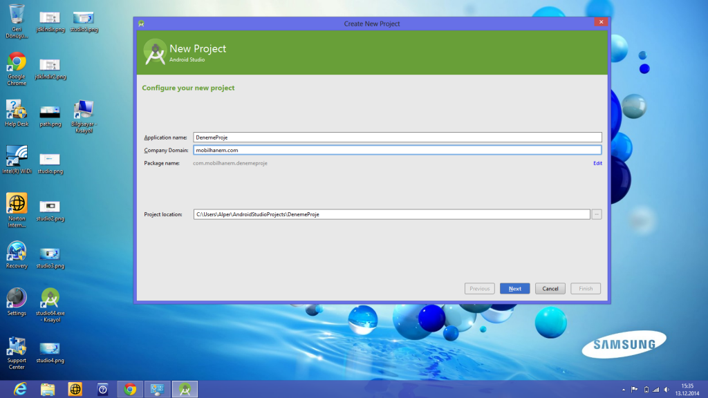Select the Recovery desktop icon
Screen dimensions: 708x398
tap(17, 252)
